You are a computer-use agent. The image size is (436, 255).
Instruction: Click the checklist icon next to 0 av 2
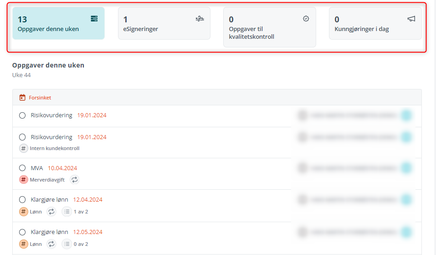(67, 244)
